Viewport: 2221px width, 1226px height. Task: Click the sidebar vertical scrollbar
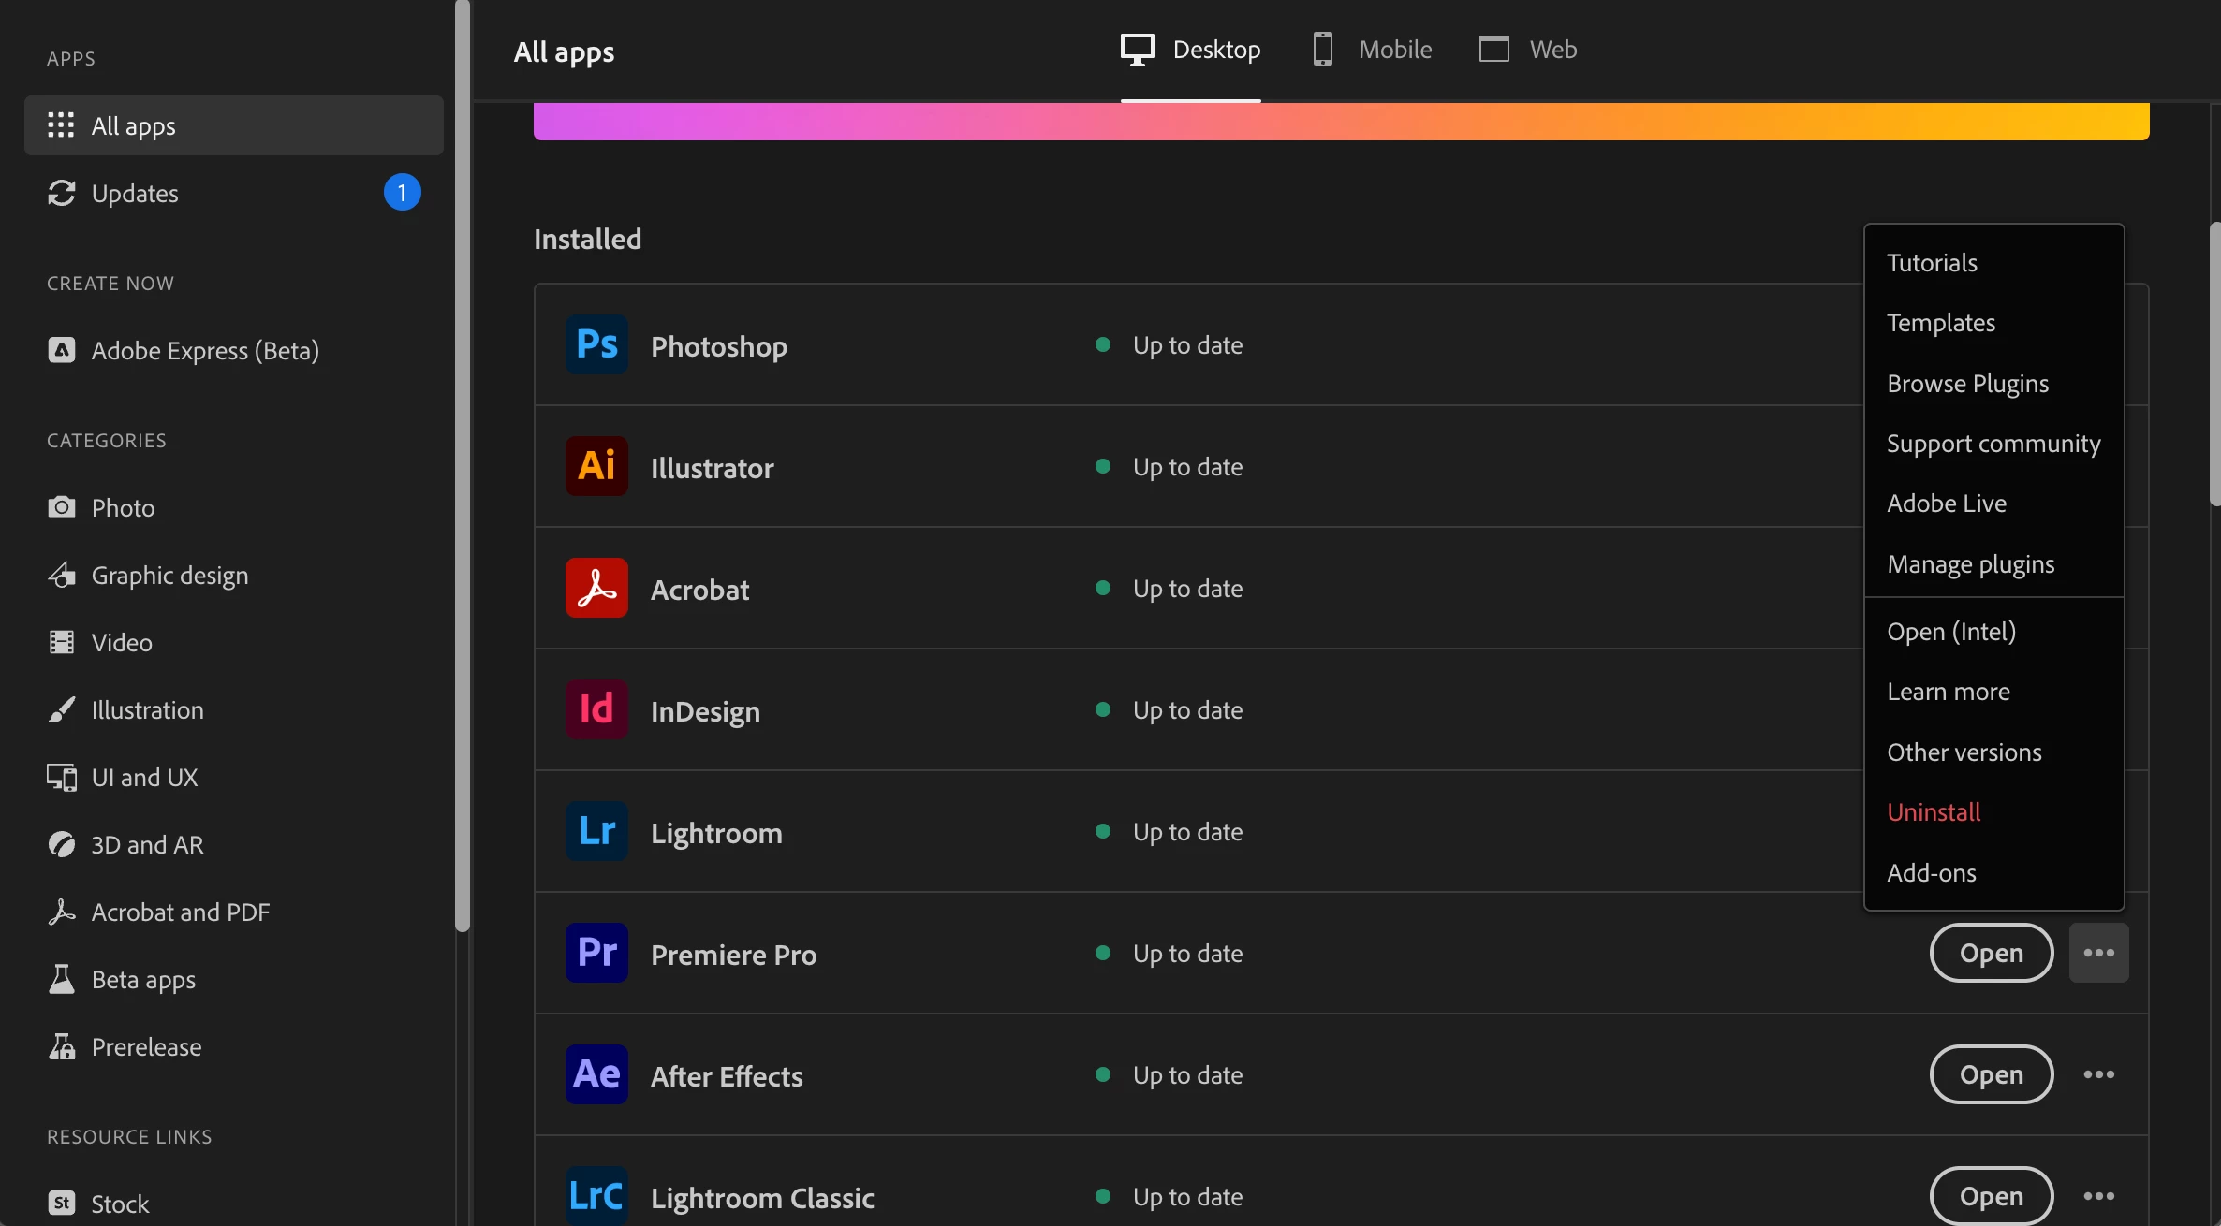pyautogui.click(x=462, y=468)
